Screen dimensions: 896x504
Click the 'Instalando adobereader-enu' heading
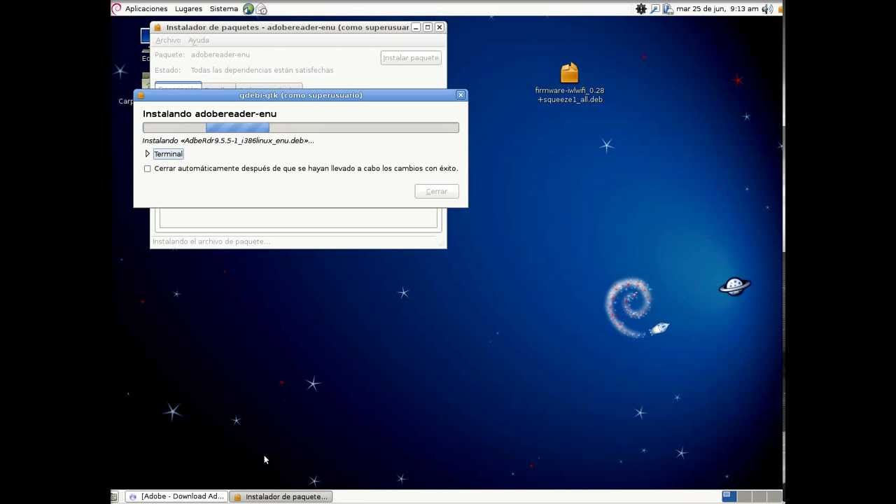click(209, 114)
